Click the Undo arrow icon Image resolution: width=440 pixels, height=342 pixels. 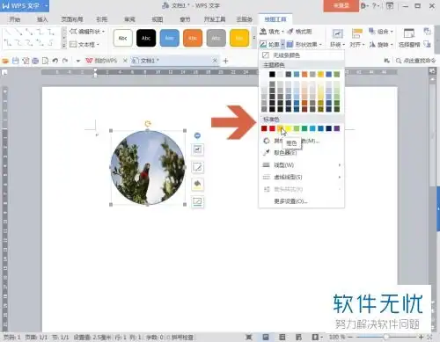coord(55,61)
